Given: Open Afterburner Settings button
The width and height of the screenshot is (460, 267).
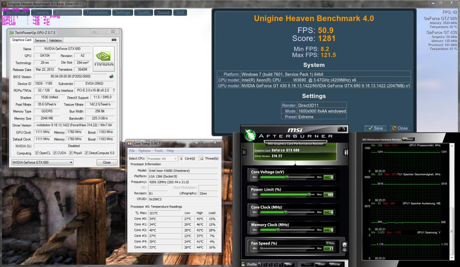Looking at the screenshot, I should point(335,264).
